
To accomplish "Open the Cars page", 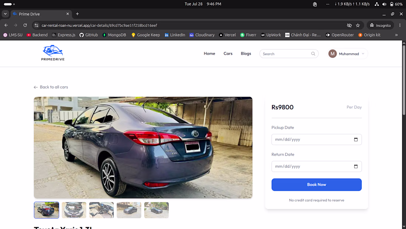I will 228,54.
